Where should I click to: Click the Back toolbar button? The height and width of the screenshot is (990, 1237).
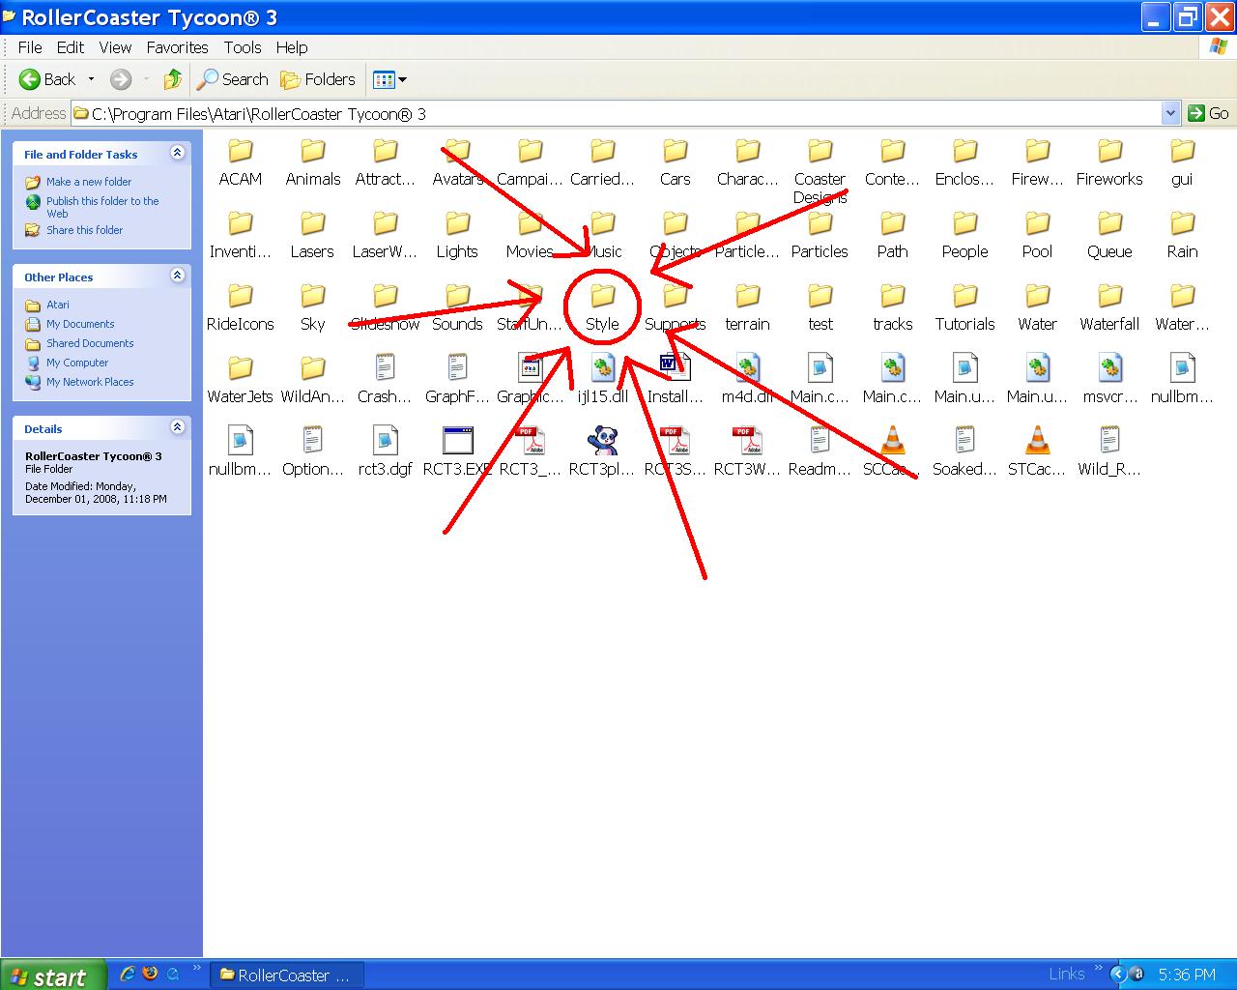47,79
